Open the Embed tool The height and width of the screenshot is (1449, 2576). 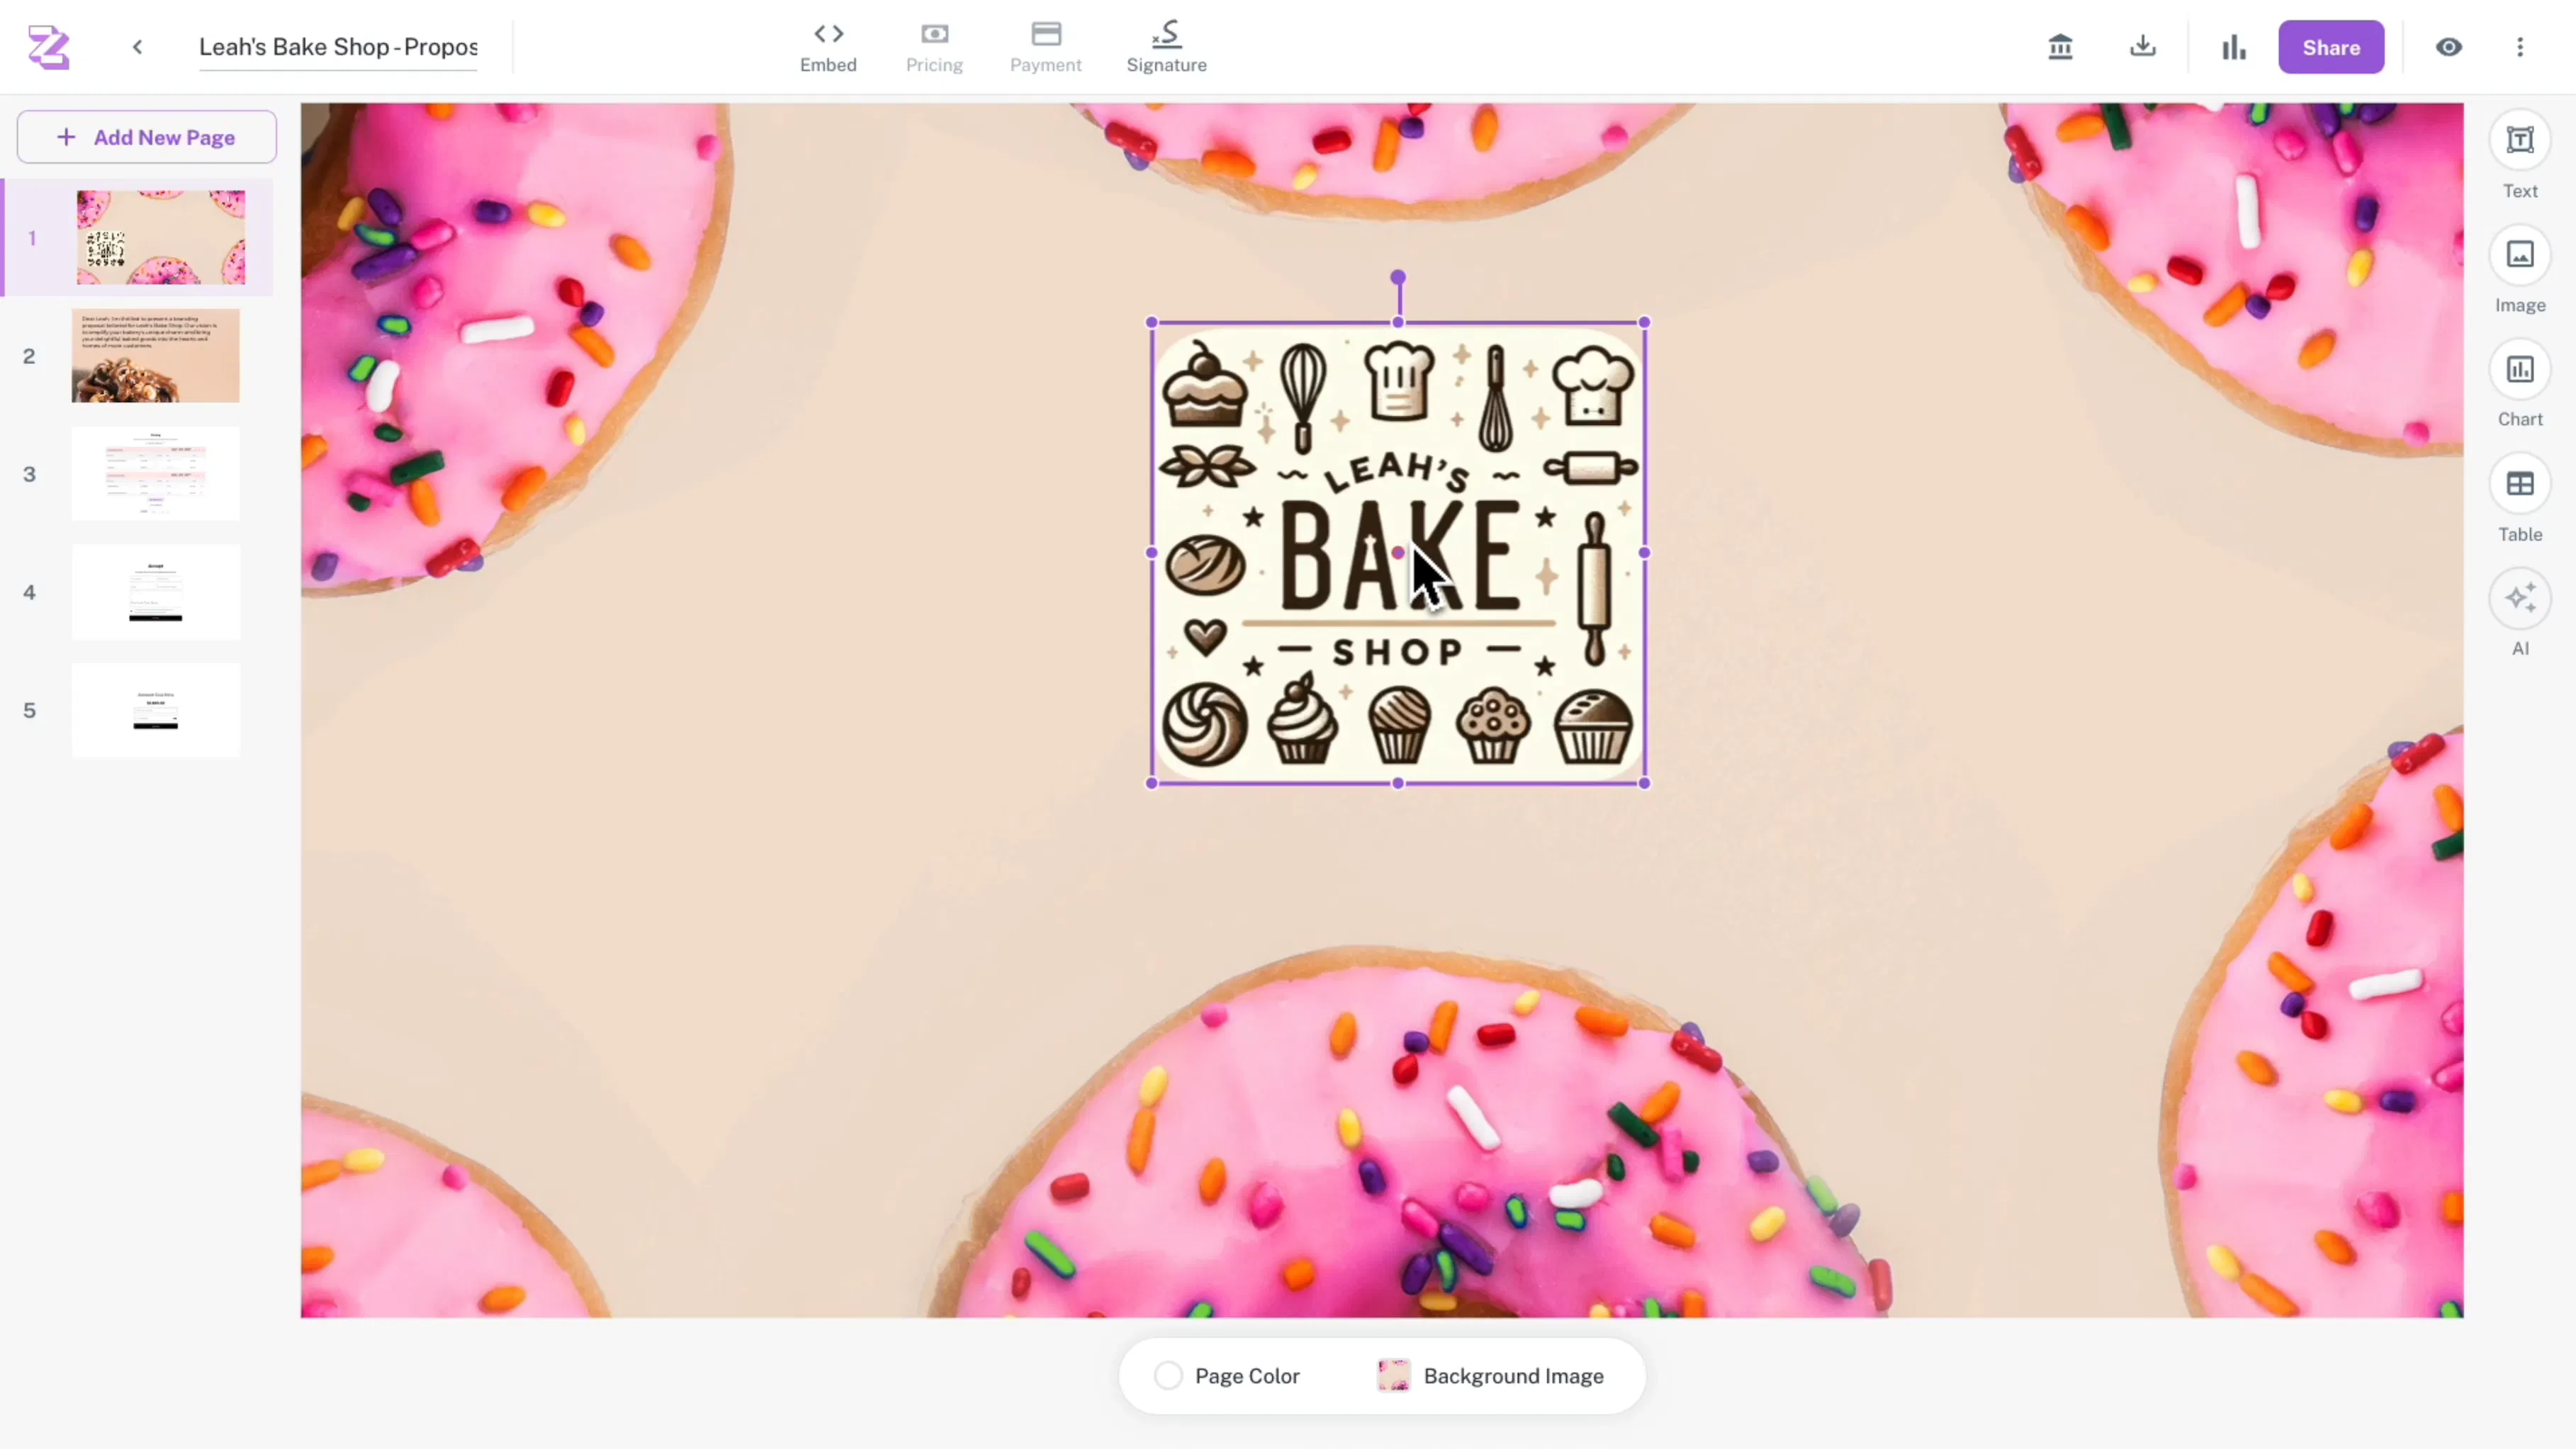(x=828, y=47)
